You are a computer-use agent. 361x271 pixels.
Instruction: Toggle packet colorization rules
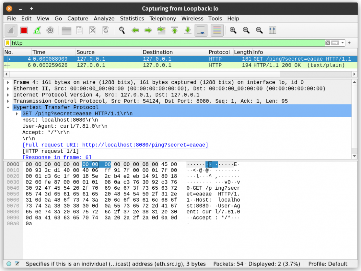217,30
